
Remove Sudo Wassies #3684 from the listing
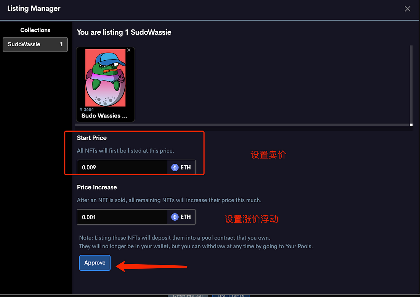pos(129,50)
